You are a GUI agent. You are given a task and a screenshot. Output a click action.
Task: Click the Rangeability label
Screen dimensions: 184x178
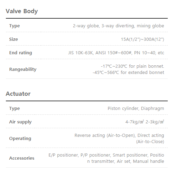pos(23,69)
